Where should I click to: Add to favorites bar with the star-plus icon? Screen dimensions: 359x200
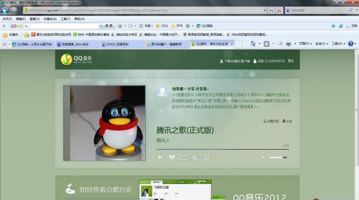27,35
